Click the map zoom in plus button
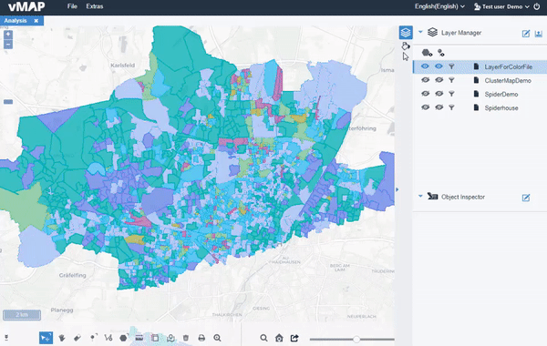Image resolution: width=547 pixels, height=346 pixels. point(8,35)
